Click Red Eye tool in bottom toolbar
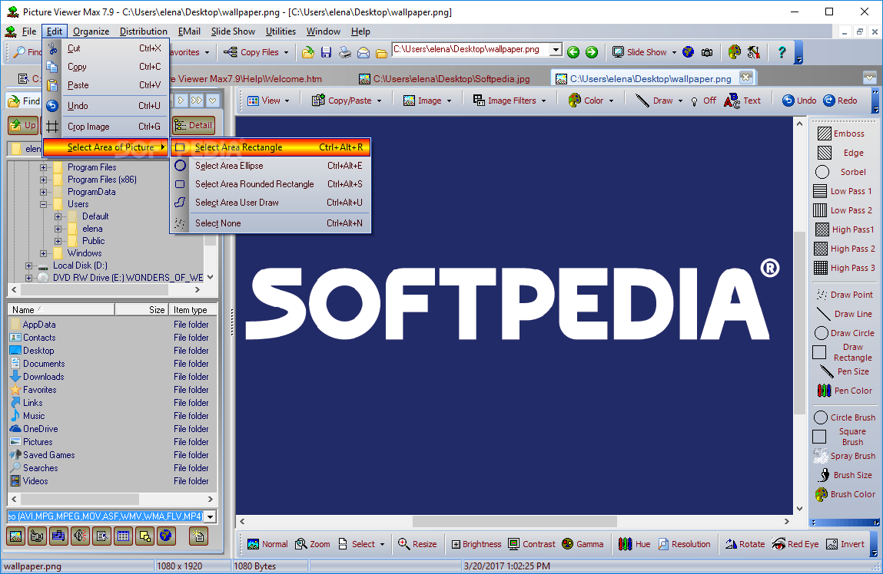Viewport: 883px width, 574px height. (795, 543)
